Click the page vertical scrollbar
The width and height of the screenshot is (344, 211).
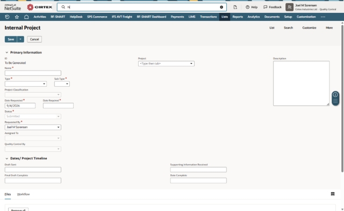click(342, 99)
